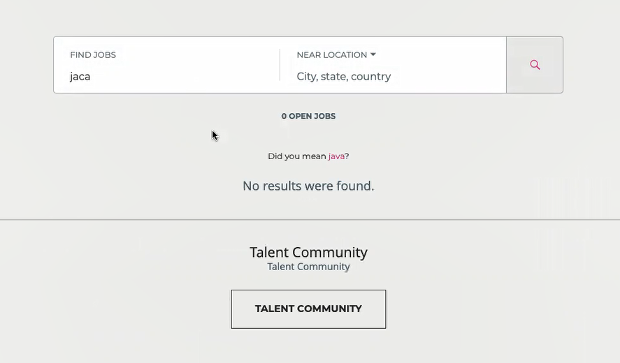Expand the Near Location dropdown arrow

click(x=373, y=54)
